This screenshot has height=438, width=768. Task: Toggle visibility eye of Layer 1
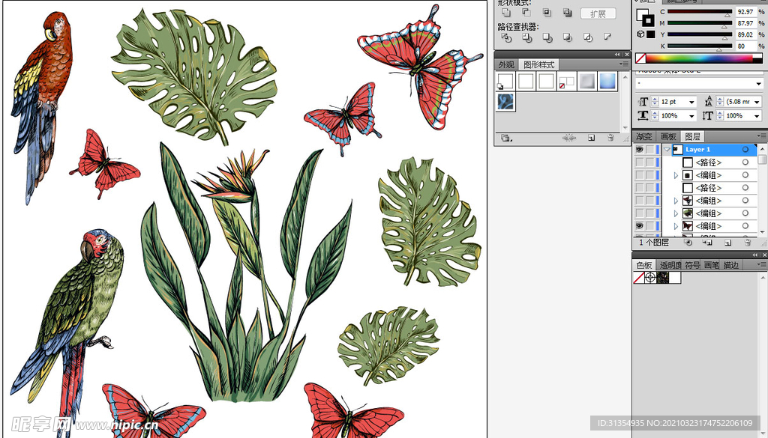click(639, 150)
